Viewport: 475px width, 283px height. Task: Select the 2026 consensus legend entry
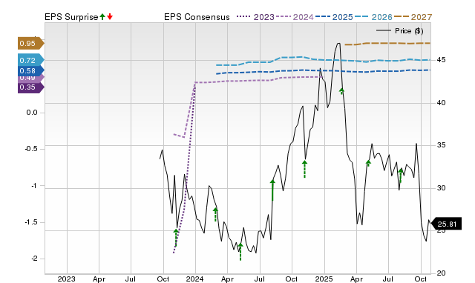click(373, 17)
